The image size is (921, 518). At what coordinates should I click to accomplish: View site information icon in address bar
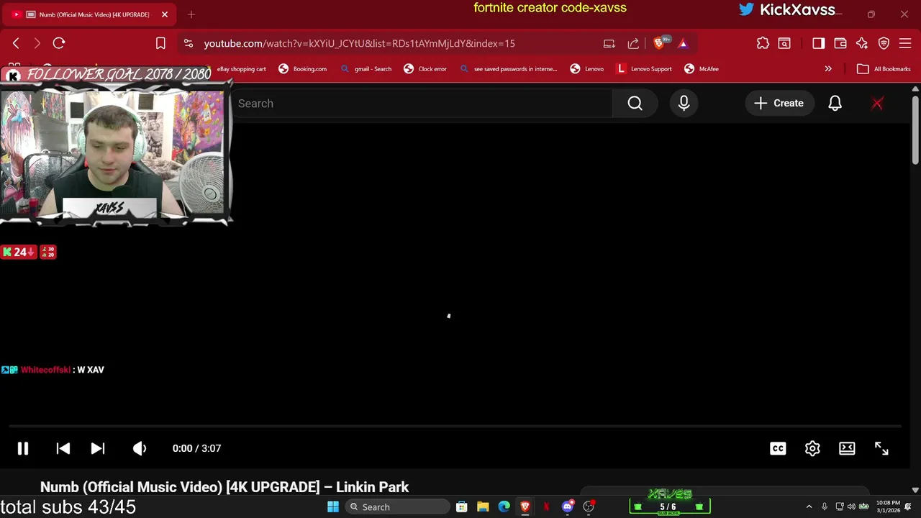(189, 43)
